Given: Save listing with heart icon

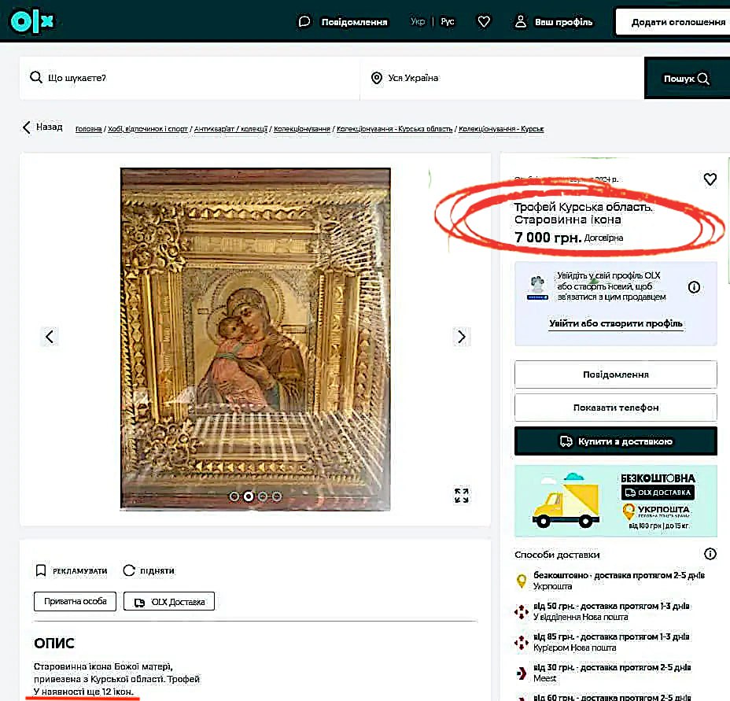Looking at the screenshot, I should (710, 179).
